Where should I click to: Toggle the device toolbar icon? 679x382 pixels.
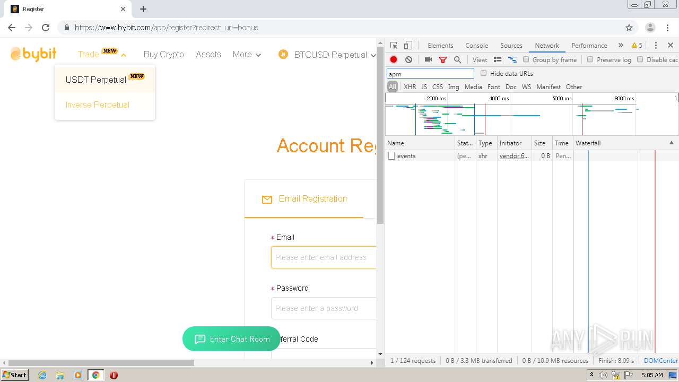(x=408, y=46)
